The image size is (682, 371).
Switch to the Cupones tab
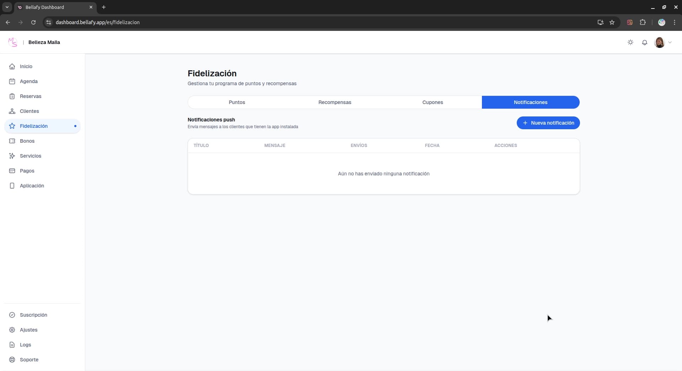pyautogui.click(x=433, y=102)
